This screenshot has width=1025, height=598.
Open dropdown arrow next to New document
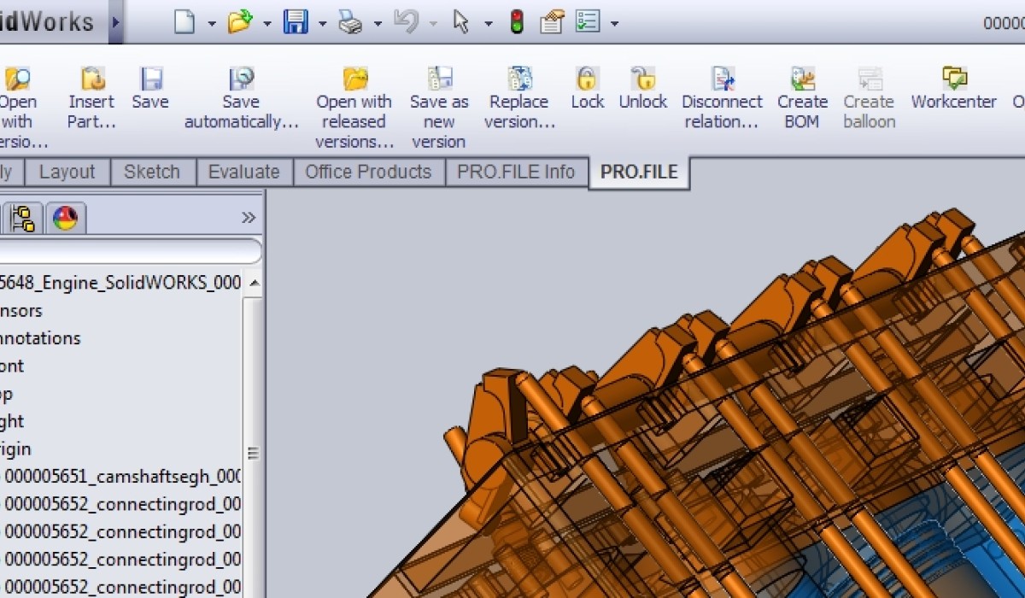[x=212, y=23]
